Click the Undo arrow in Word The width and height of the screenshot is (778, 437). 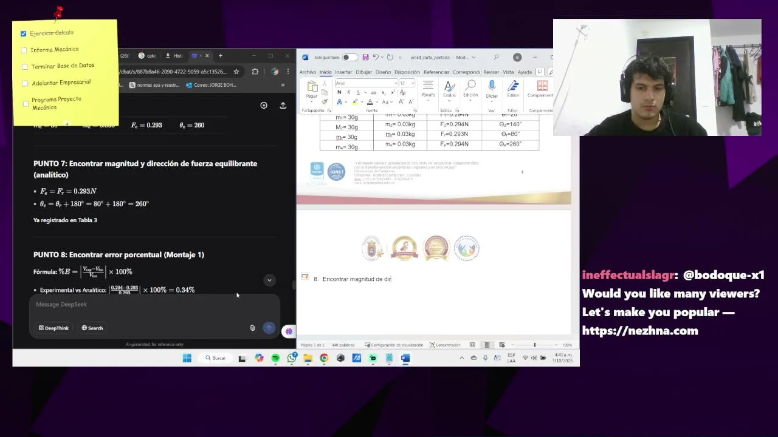coord(376,57)
